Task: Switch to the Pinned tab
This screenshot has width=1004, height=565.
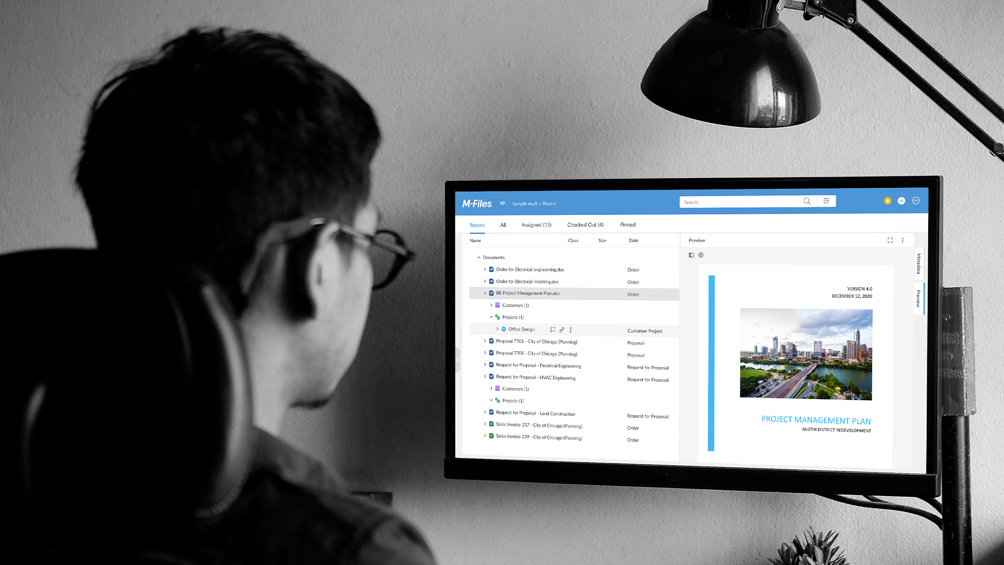Action: tap(626, 225)
